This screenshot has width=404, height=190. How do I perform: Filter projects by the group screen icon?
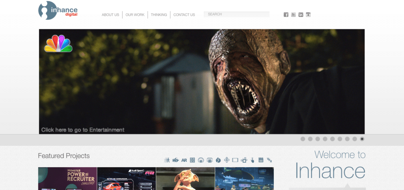click(210, 160)
